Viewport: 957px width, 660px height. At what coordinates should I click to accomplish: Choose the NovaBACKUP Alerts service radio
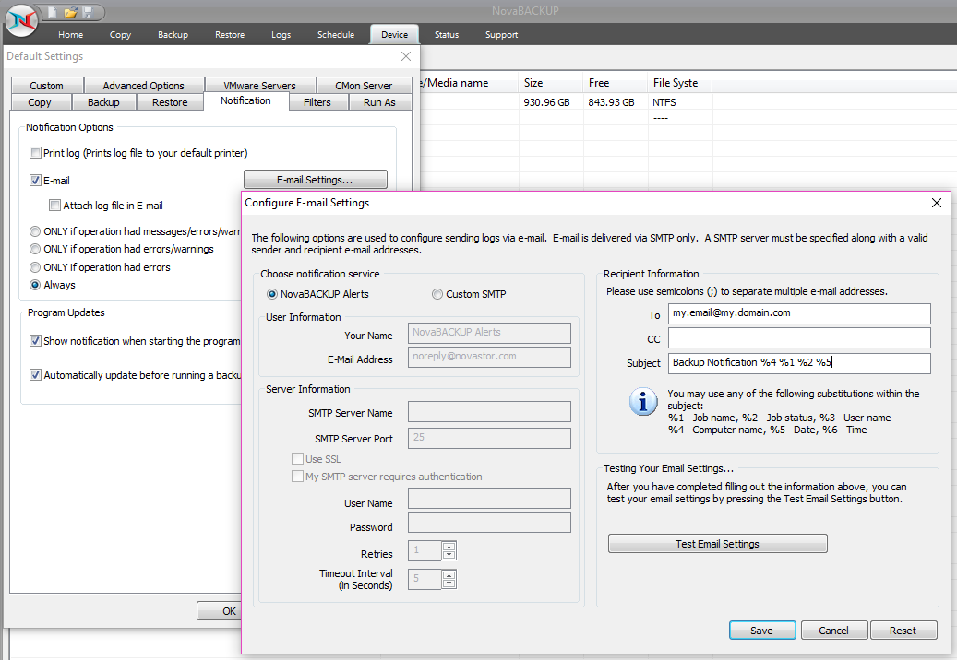click(x=272, y=294)
